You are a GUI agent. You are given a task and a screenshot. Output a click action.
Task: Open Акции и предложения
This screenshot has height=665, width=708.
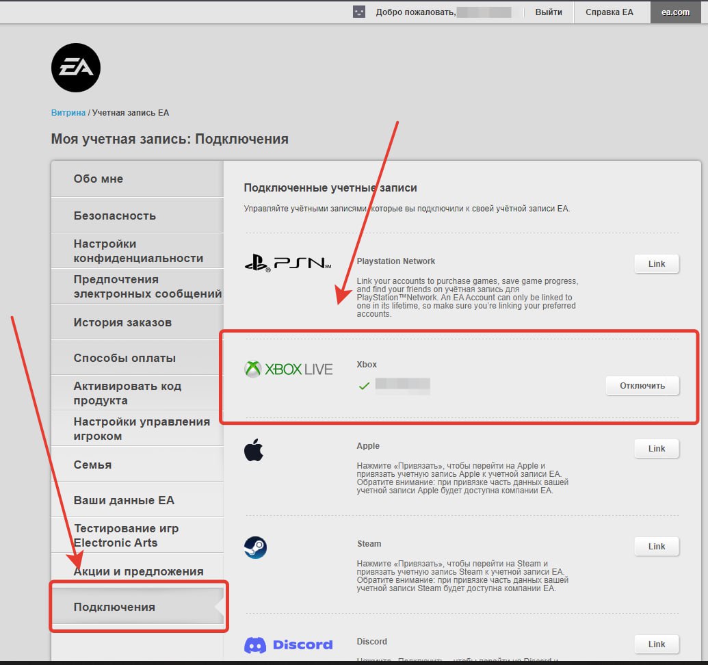(x=137, y=571)
